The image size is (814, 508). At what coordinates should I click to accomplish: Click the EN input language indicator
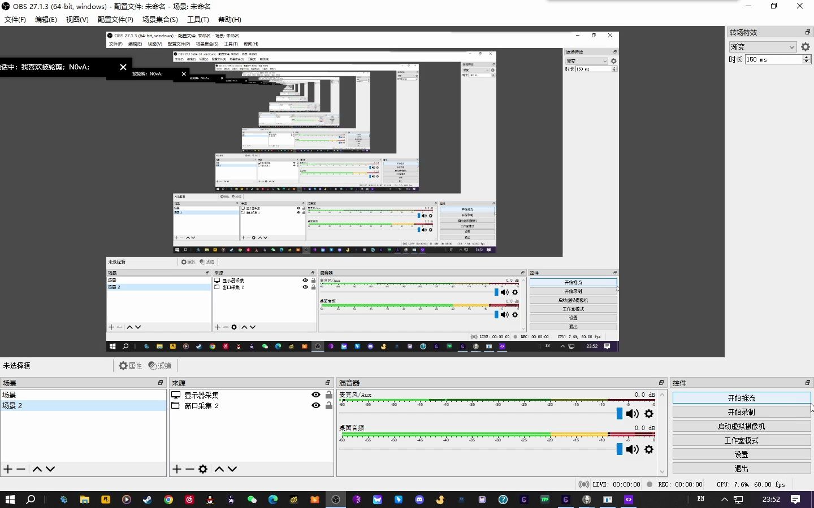(x=701, y=499)
